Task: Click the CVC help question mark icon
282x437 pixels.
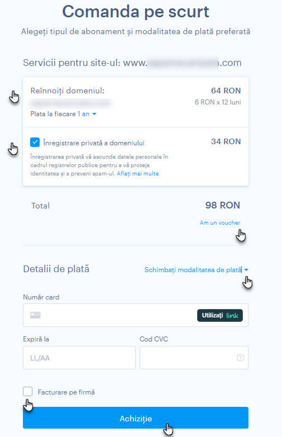Action: click(240, 358)
